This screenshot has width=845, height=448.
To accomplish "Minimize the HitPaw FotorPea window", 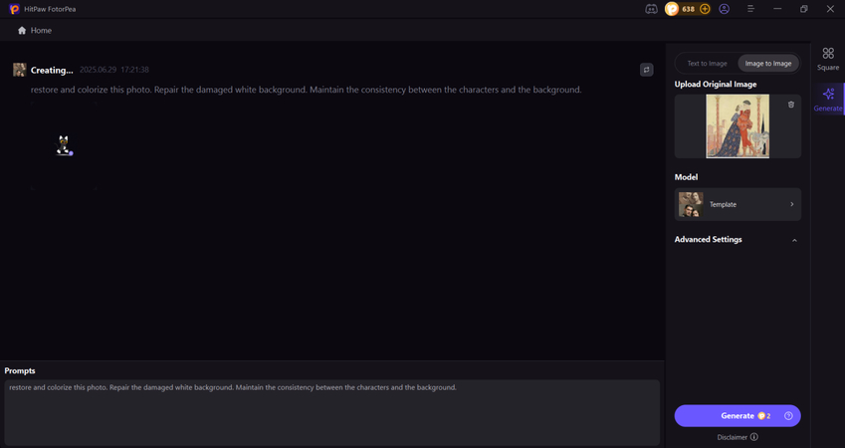I will [x=777, y=9].
